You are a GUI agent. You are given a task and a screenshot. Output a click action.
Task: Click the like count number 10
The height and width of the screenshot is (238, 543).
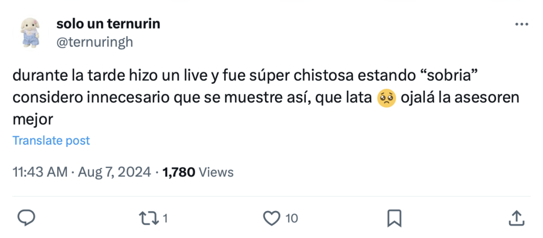coord(291,218)
